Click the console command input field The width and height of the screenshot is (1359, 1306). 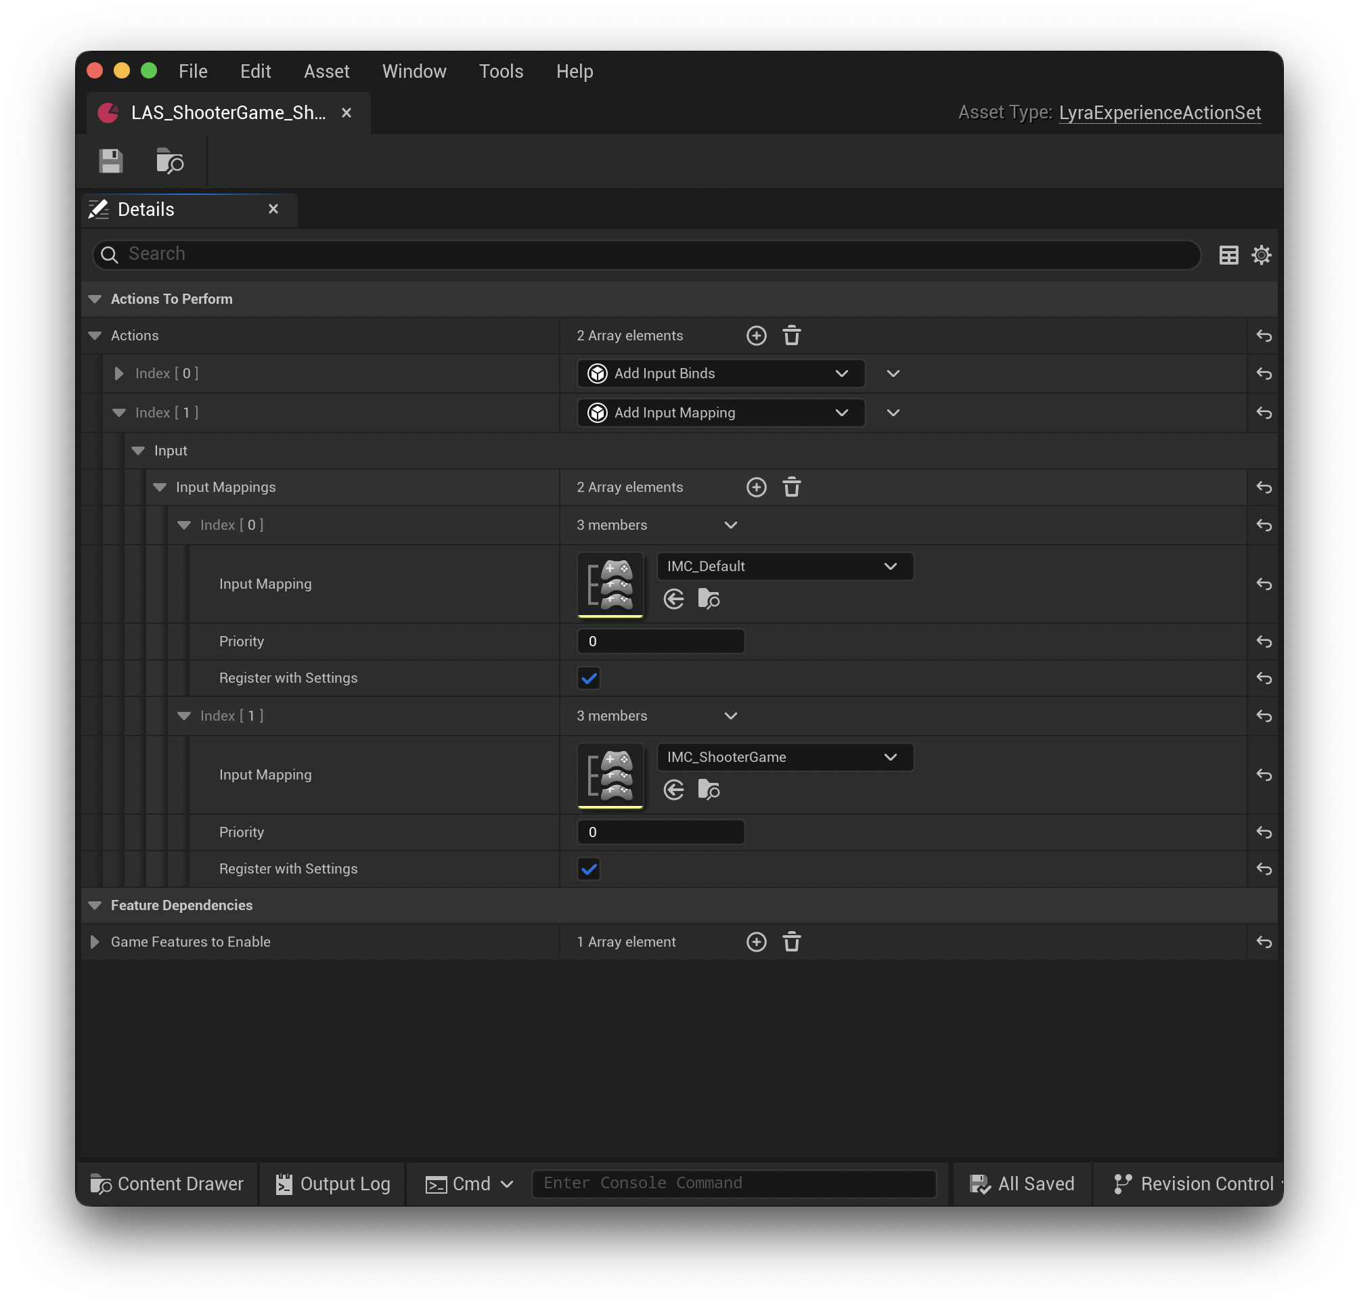coord(735,1184)
